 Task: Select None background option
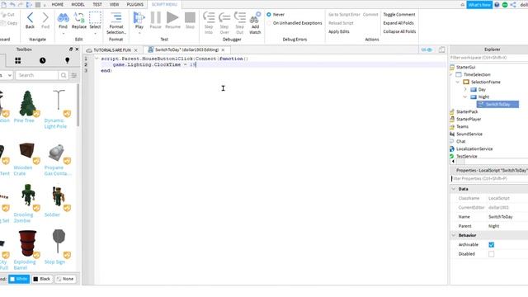click(x=65, y=279)
